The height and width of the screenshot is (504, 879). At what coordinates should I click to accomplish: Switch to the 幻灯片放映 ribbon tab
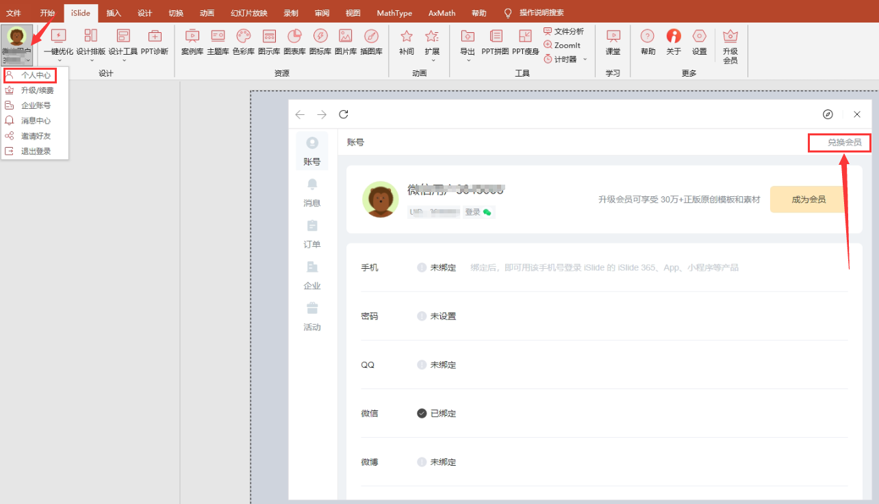pos(249,13)
